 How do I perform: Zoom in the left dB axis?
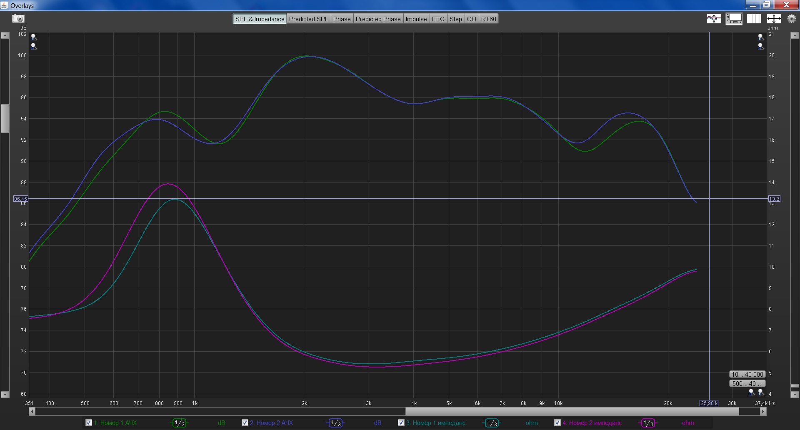coord(34,37)
